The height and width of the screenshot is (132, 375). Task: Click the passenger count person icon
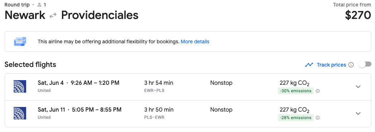pos(40,5)
